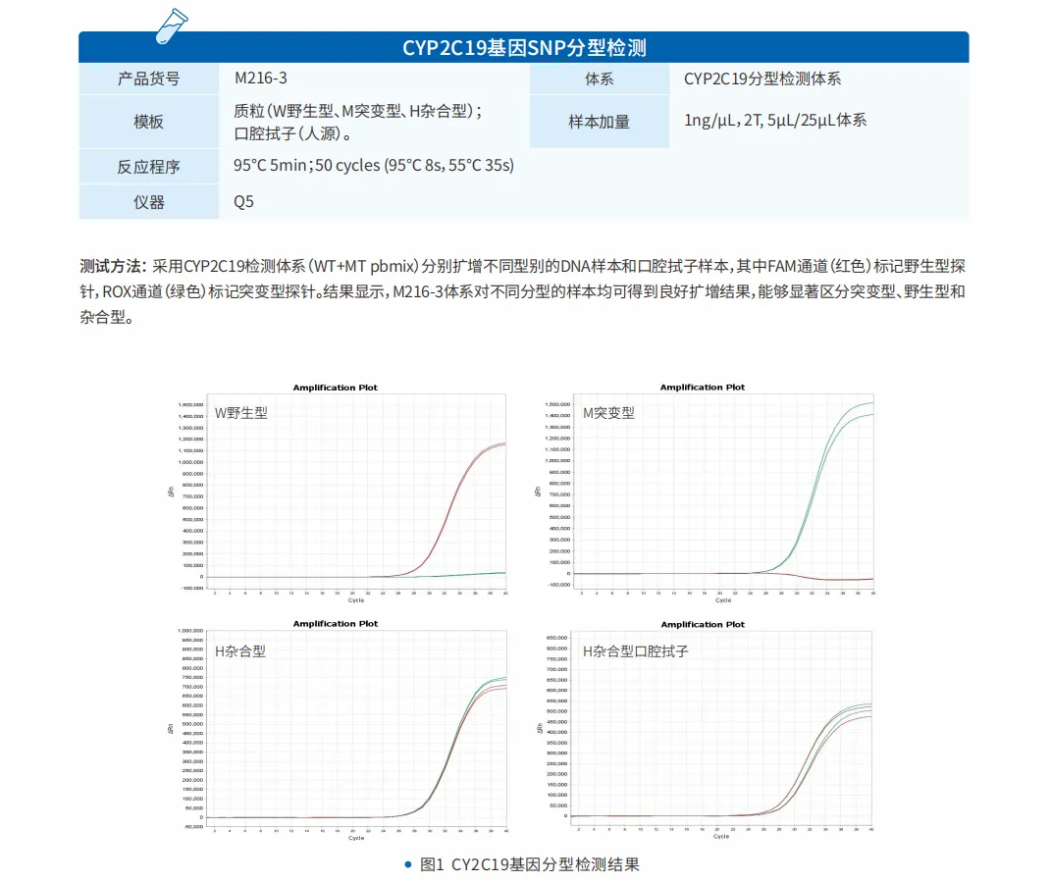Open the H杂合型 plasmid amplification plot
This screenshot has height=883, width=1050.
(x=337, y=729)
